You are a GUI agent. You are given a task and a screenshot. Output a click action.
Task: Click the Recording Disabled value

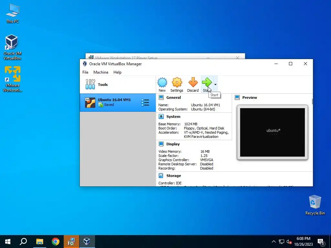(207, 168)
